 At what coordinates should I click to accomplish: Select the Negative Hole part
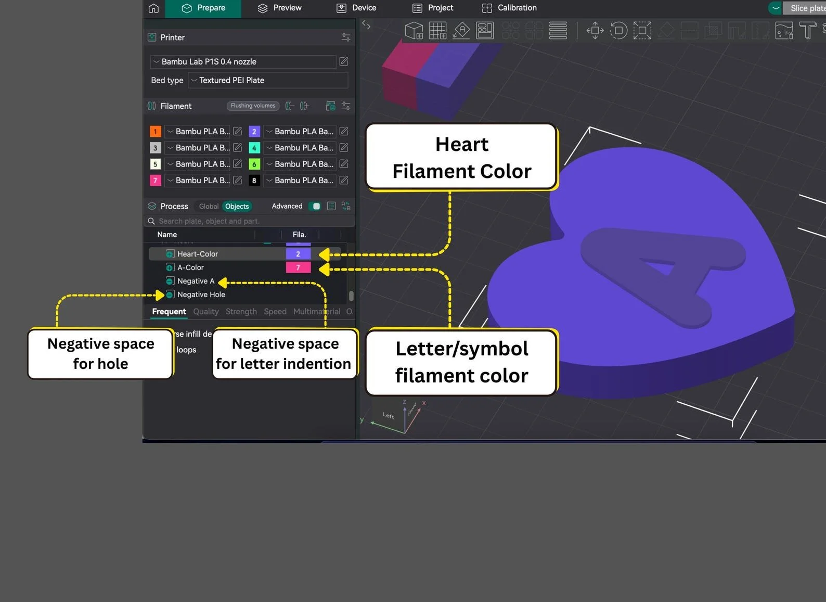[x=201, y=294]
